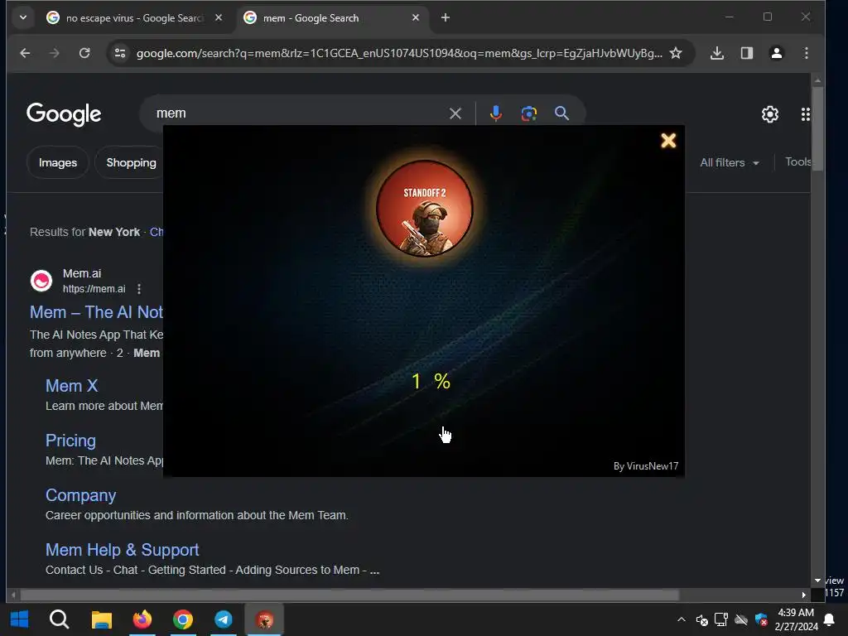Image resolution: width=848 pixels, height=636 pixels.
Task: View site information icon in address bar
Action: coord(120,53)
